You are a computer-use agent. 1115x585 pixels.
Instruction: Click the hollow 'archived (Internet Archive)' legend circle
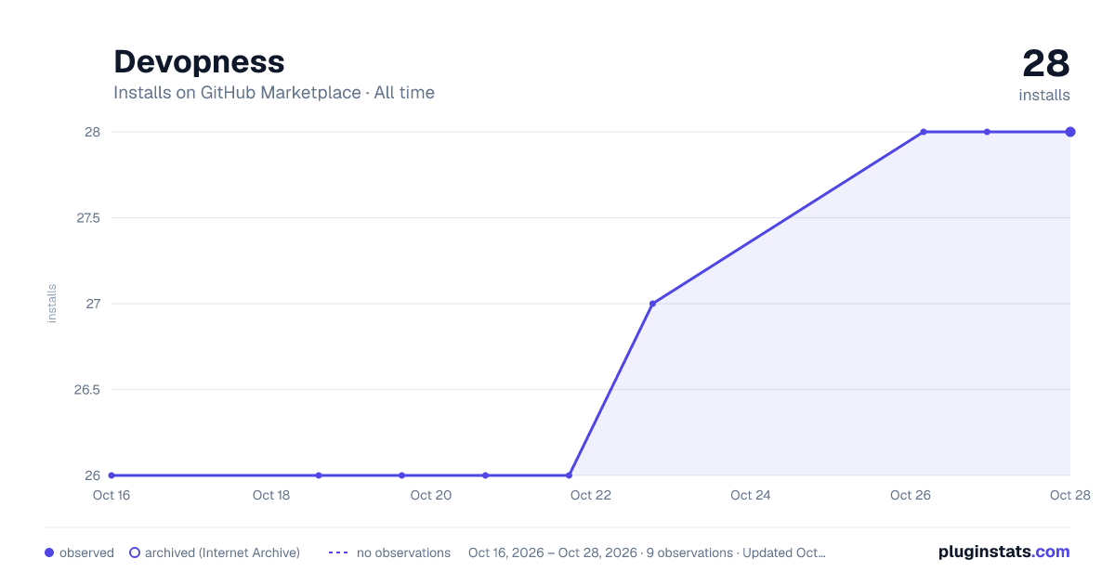coord(135,552)
